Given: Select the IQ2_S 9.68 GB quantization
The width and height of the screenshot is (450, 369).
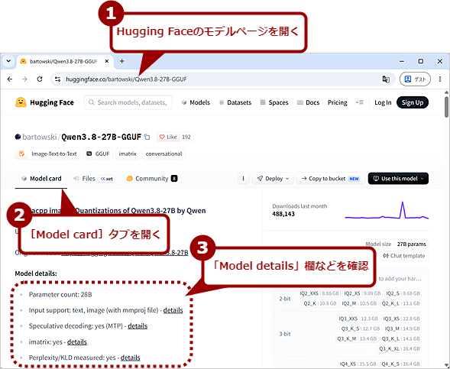Looking at the screenshot, I should [403, 293].
